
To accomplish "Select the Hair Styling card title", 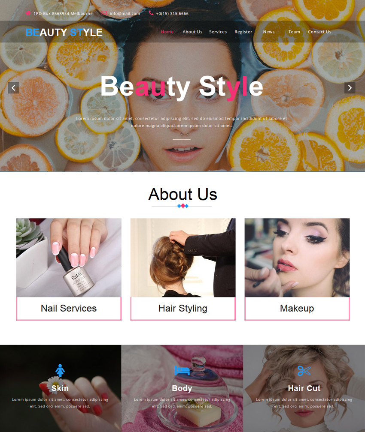I will tap(183, 308).
